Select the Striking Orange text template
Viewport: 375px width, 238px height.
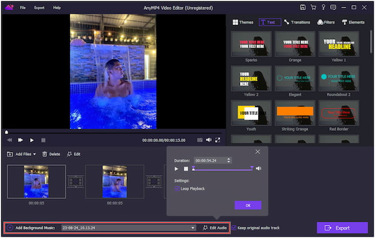(295, 113)
